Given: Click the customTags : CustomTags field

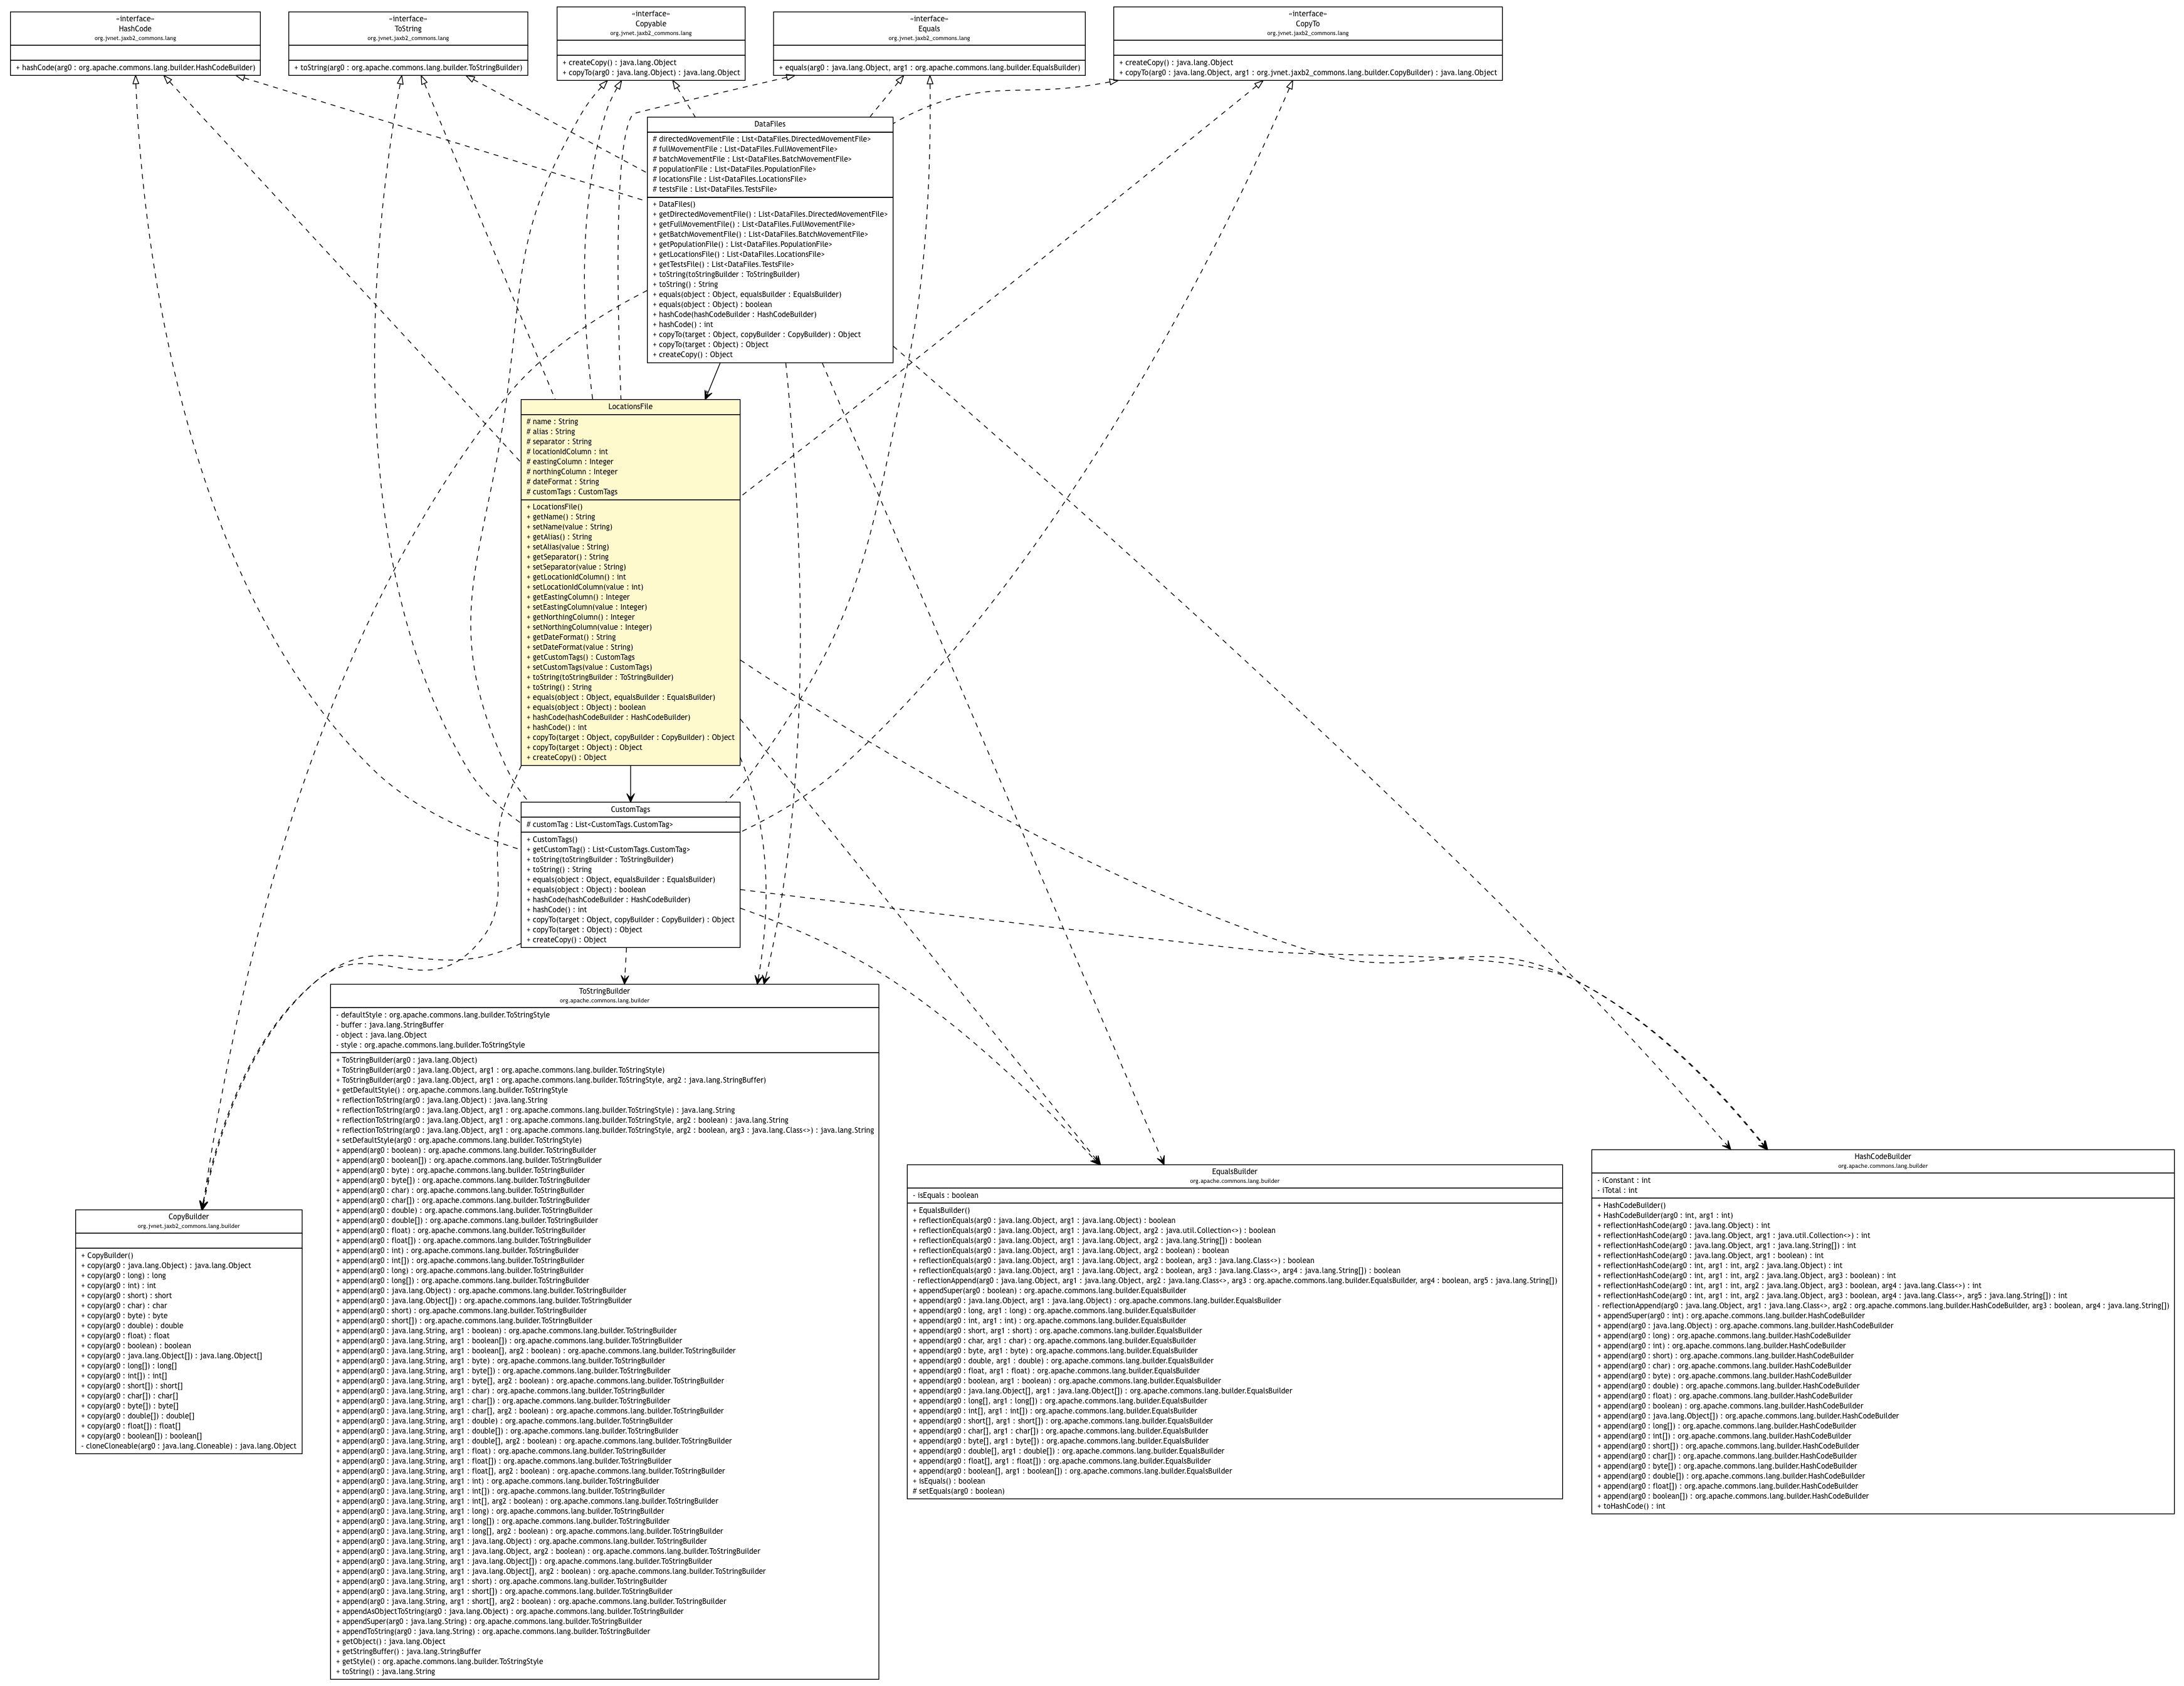Looking at the screenshot, I should pyautogui.click(x=572, y=492).
